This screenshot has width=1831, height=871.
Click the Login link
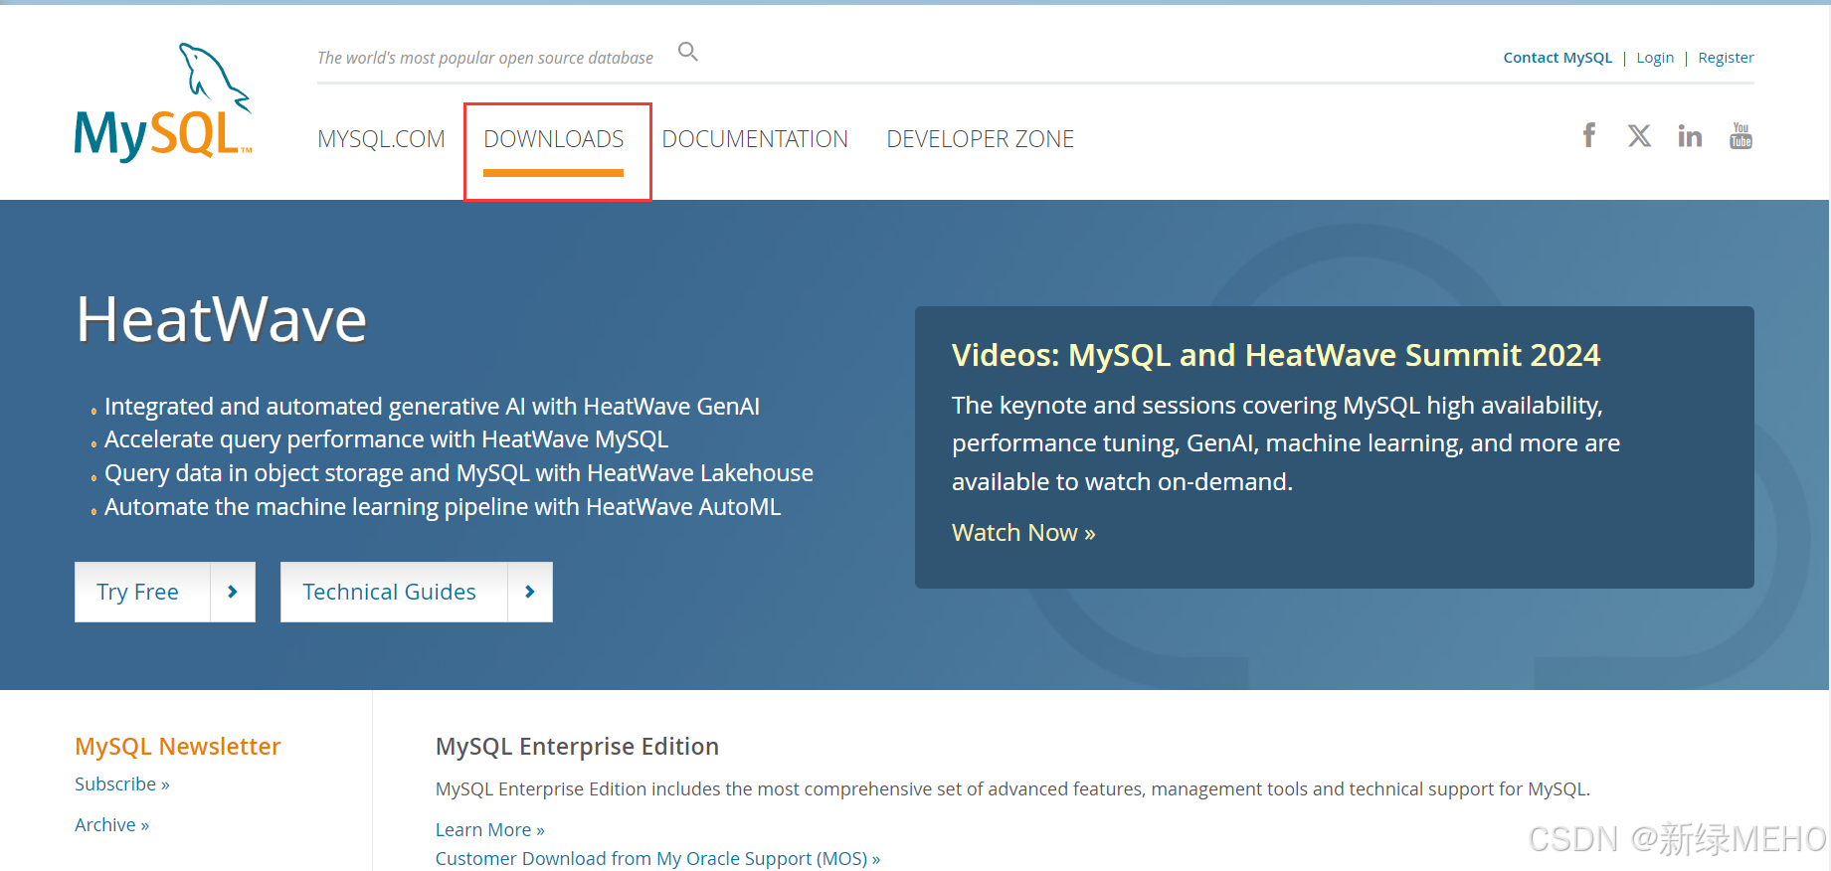[1655, 58]
